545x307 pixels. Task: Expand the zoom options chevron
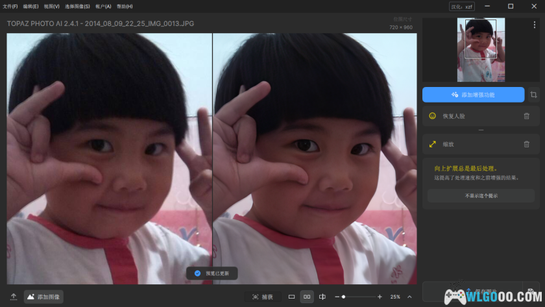[x=409, y=297]
